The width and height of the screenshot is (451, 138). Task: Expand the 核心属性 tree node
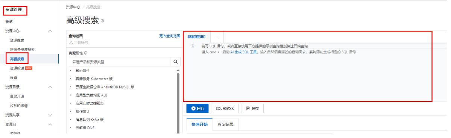click(70, 70)
